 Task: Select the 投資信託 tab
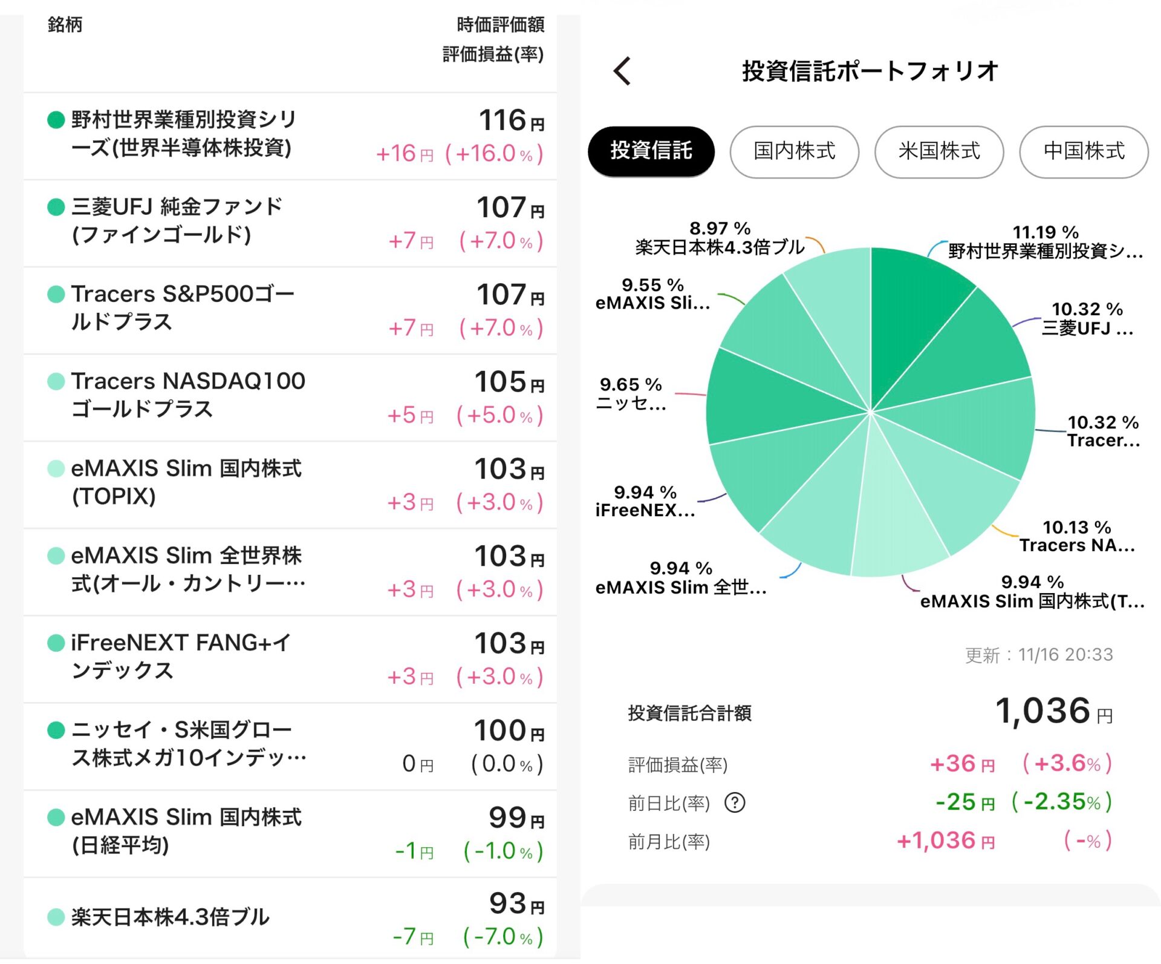pyautogui.click(x=651, y=151)
